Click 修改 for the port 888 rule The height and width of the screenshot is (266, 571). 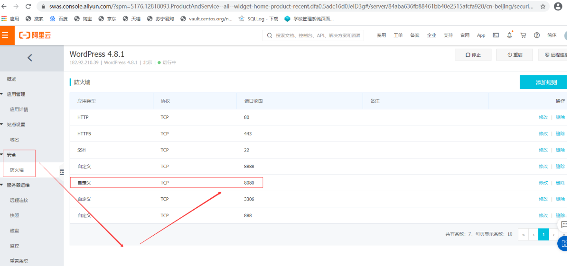pos(543,215)
